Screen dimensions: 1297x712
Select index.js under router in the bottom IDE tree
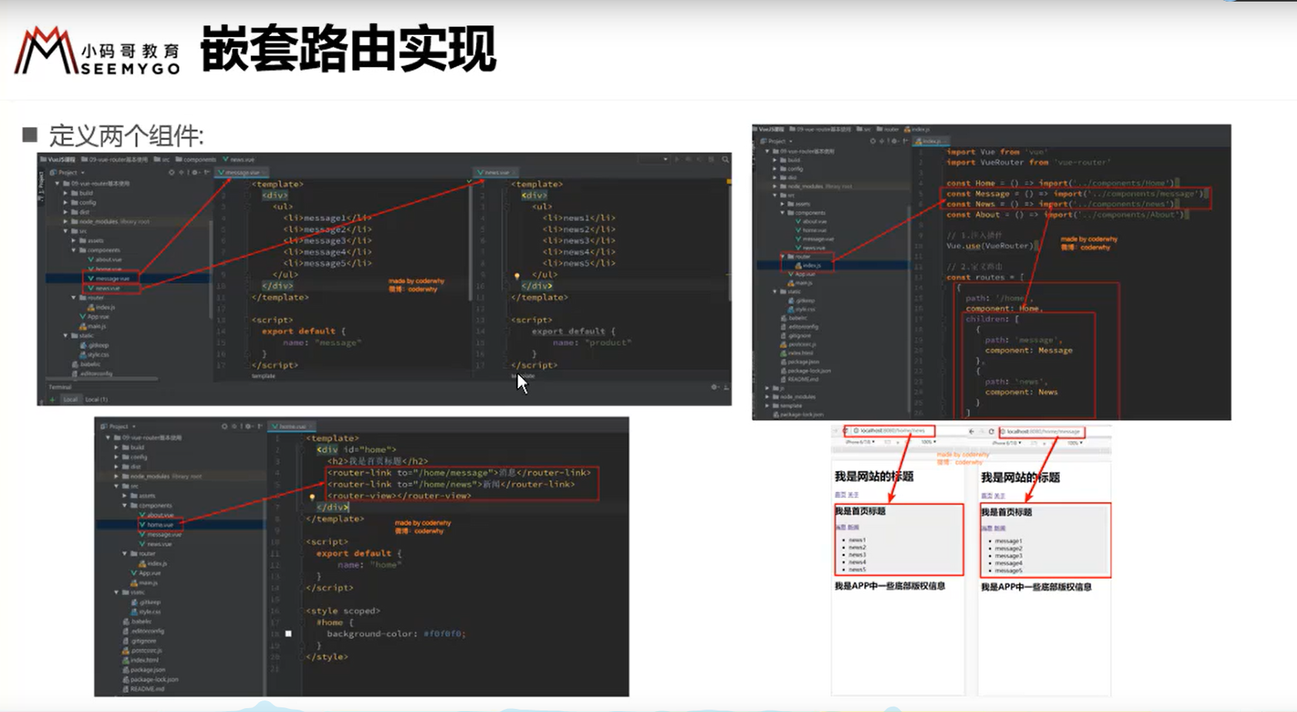153,563
